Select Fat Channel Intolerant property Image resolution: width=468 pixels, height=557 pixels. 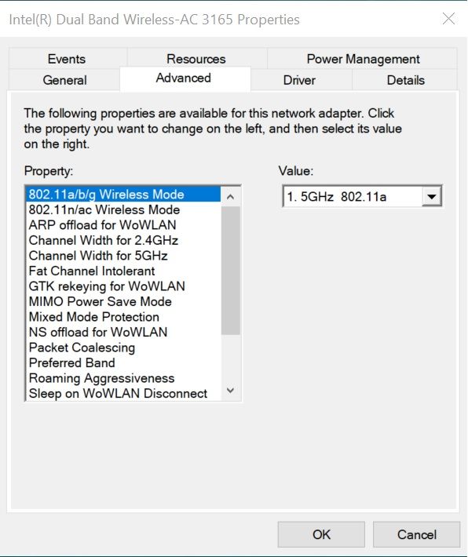[x=123, y=271]
